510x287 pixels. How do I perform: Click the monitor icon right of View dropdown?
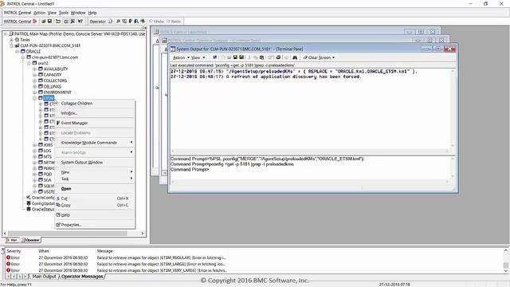[214, 57]
